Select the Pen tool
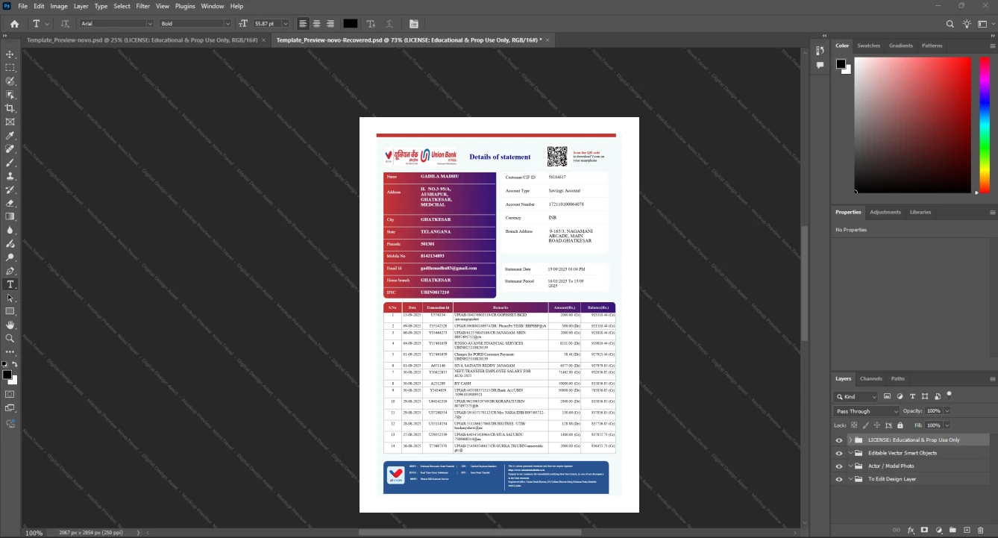The height and width of the screenshot is (538, 998). point(10,271)
